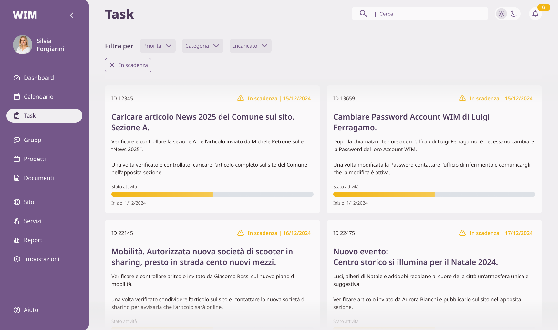The height and width of the screenshot is (330, 558).
Task: Click the Impostazioni gear icon
Action: (x=17, y=259)
